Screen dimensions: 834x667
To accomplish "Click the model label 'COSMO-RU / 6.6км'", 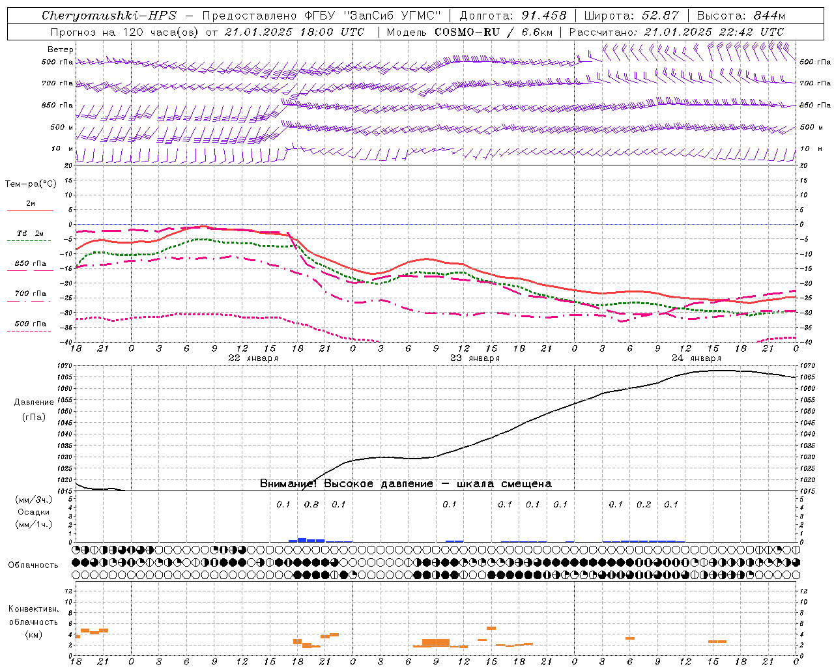I will [x=494, y=32].
